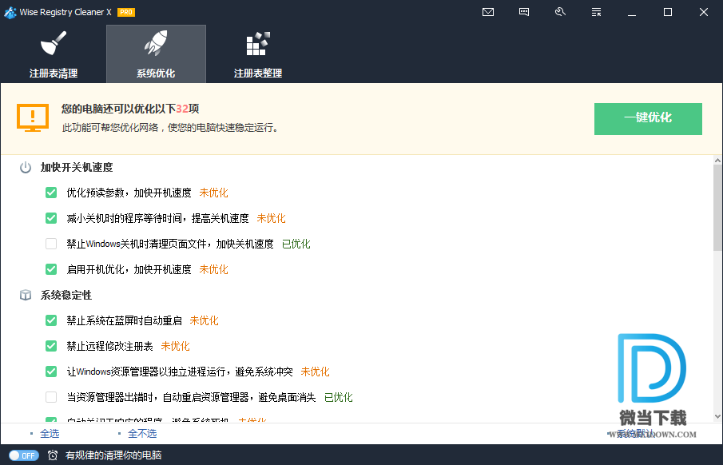
Task: Click the green 一键优化 button
Action: click(x=648, y=118)
